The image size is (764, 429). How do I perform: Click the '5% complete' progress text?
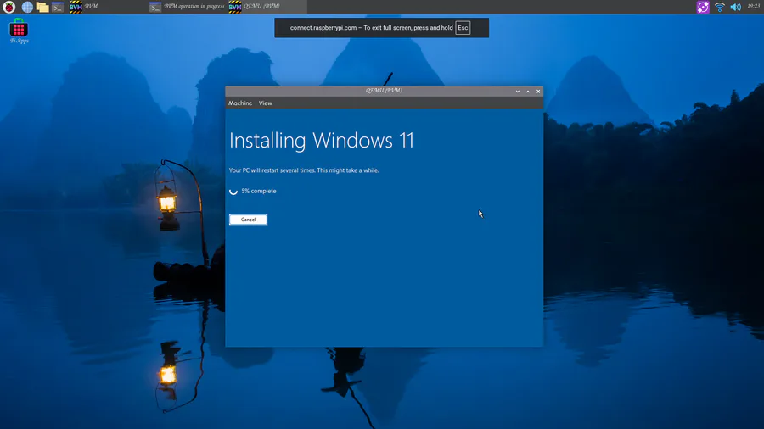tap(259, 191)
